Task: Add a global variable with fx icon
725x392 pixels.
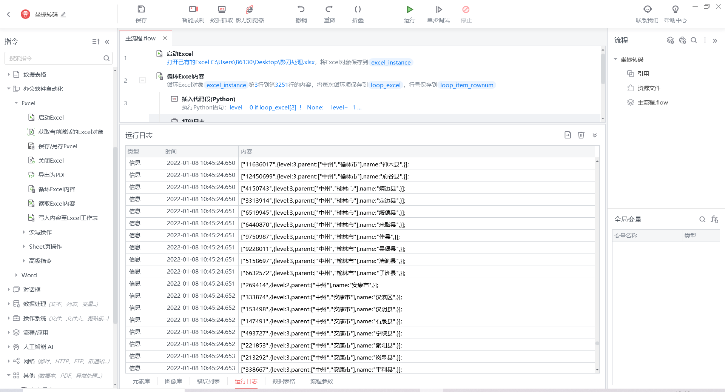Action: click(x=714, y=219)
